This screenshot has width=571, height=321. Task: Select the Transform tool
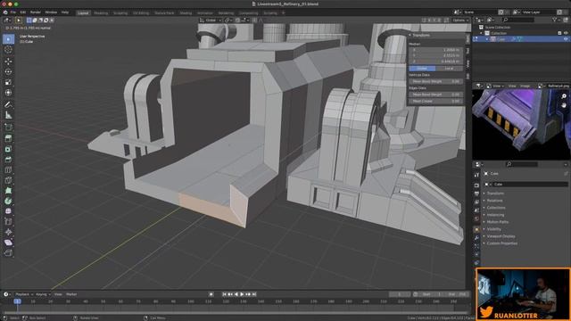pos(8,93)
